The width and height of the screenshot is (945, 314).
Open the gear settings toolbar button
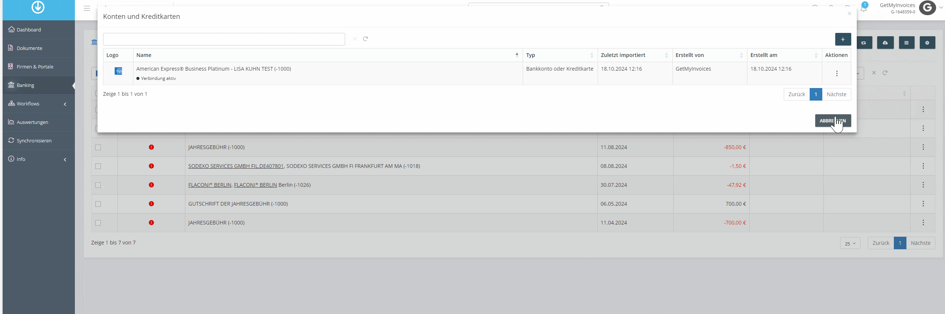[927, 43]
